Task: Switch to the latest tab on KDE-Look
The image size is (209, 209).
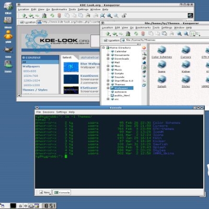Action: point(67,57)
